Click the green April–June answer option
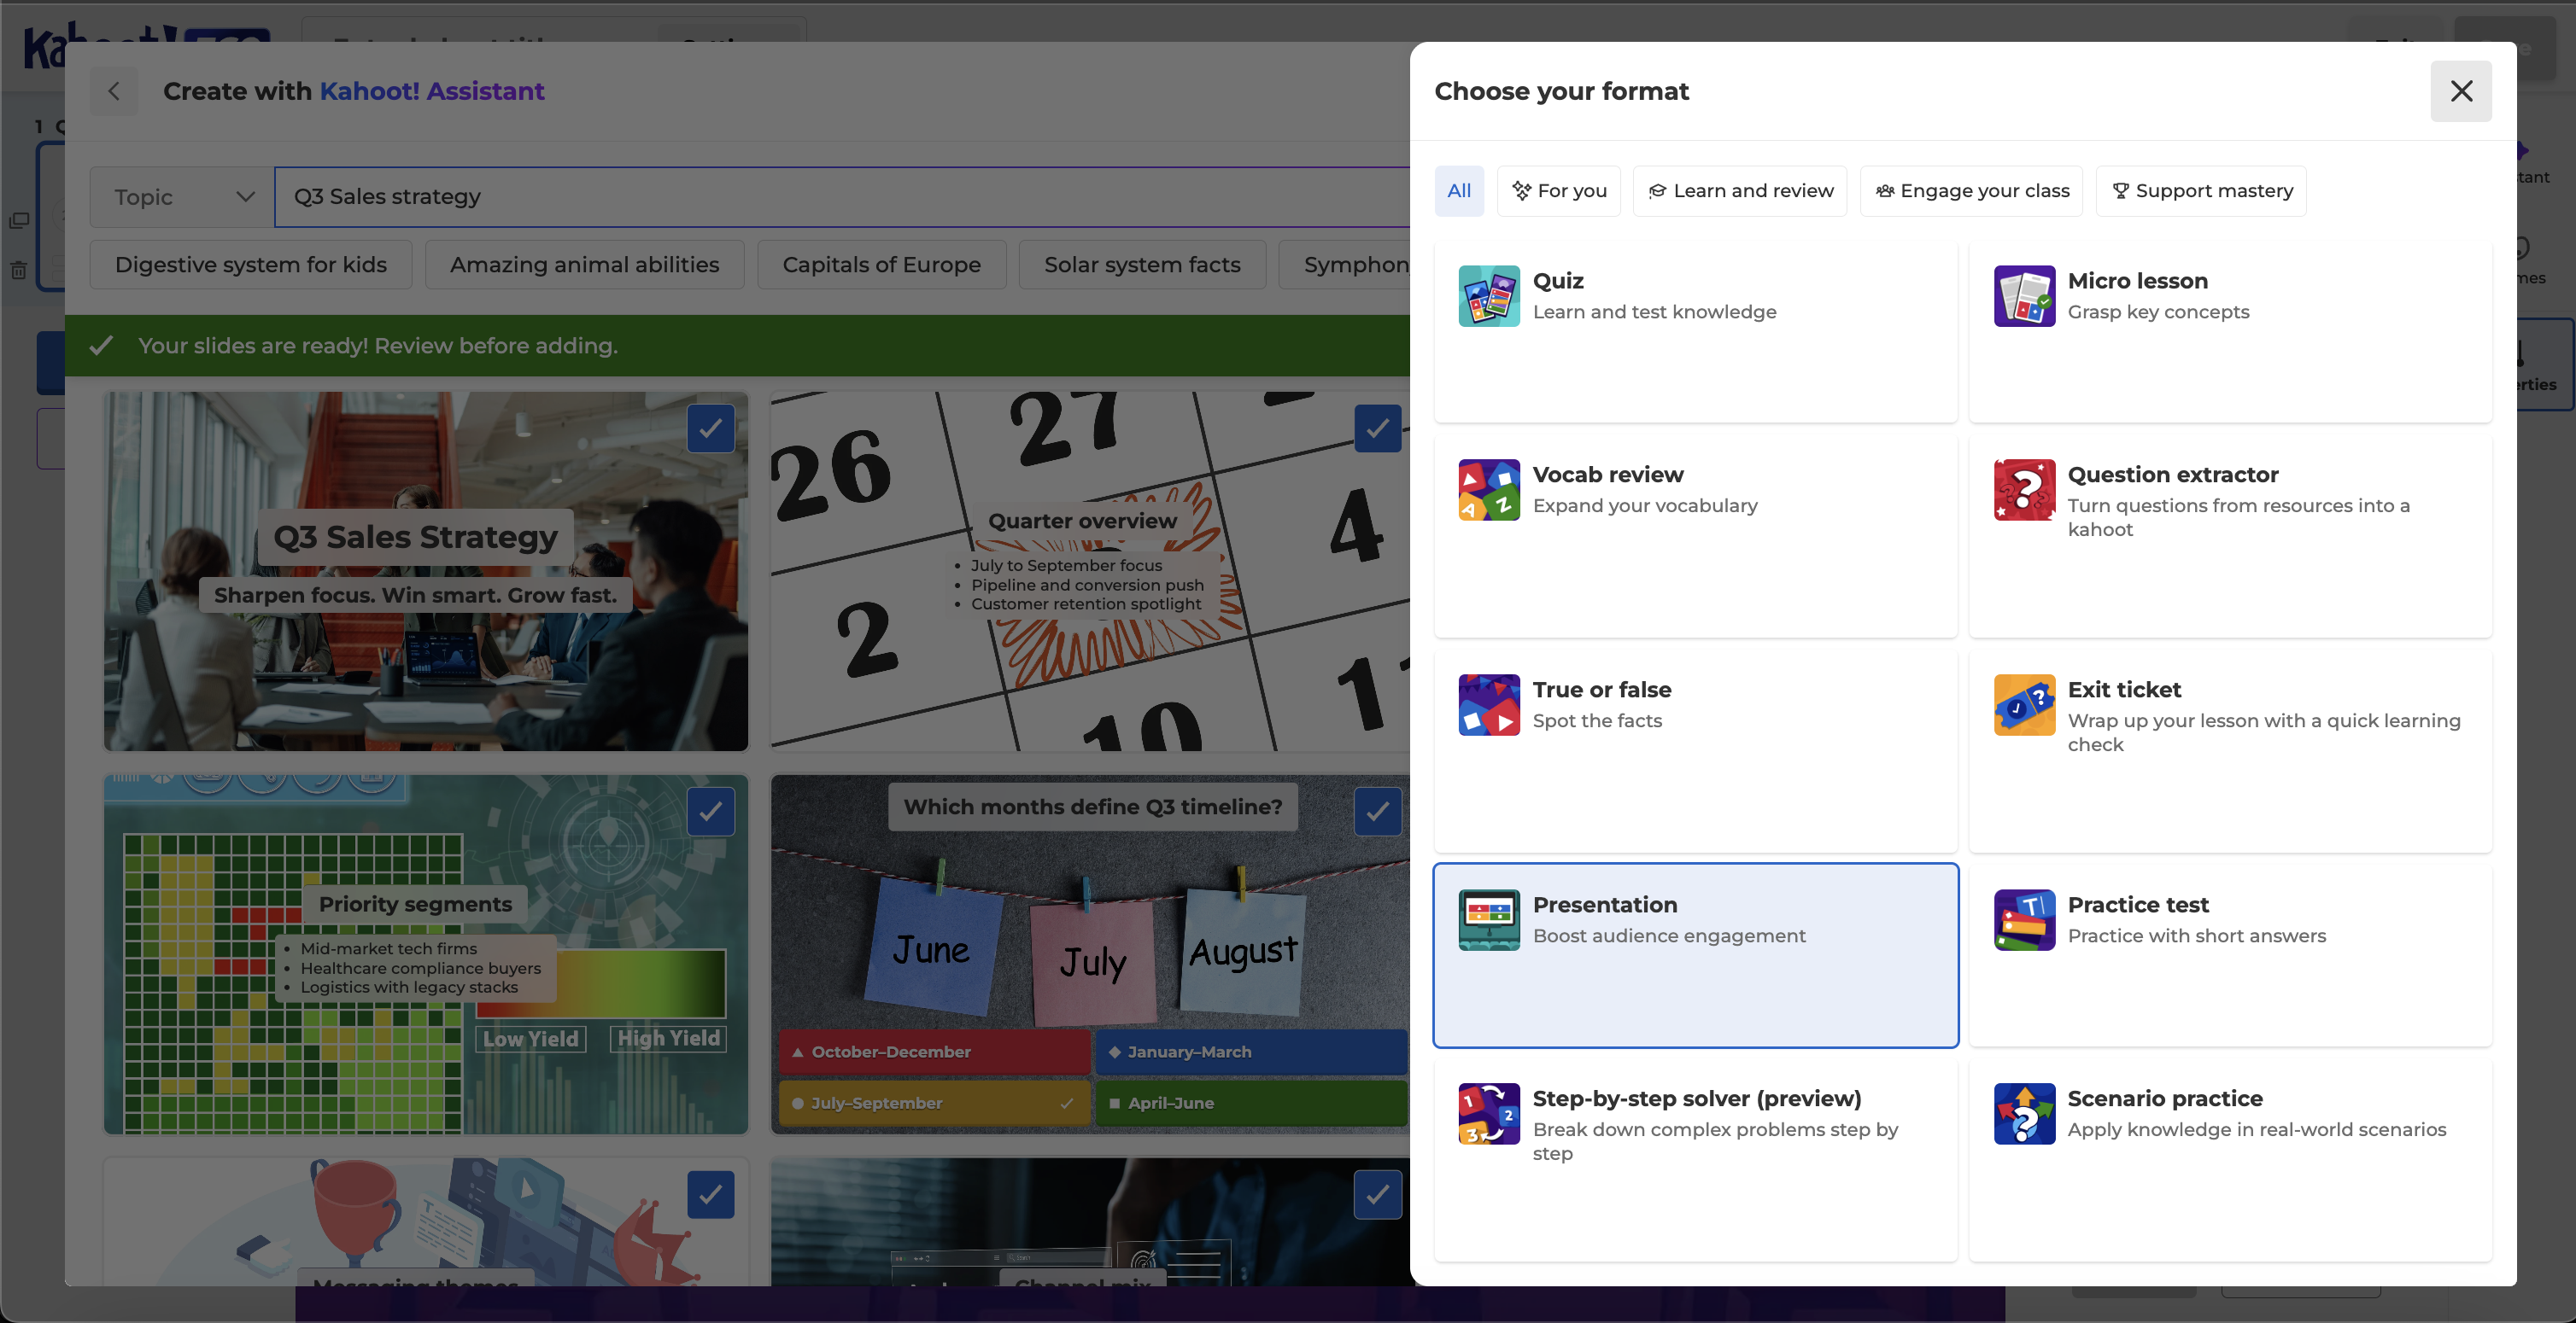The width and height of the screenshot is (2576, 1323). (1251, 1103)
